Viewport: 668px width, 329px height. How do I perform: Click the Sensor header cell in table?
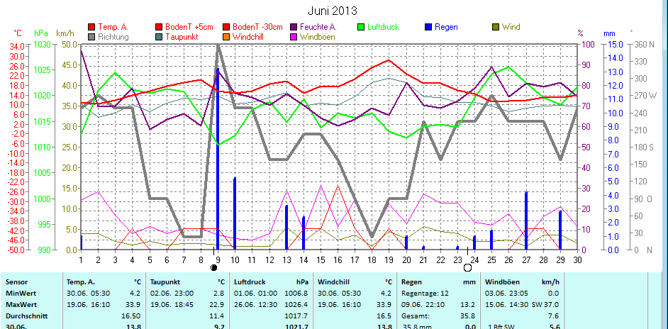16,282
